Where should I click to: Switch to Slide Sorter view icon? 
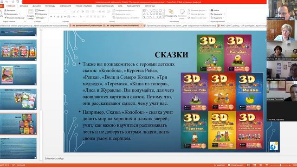tap(255, 165)
